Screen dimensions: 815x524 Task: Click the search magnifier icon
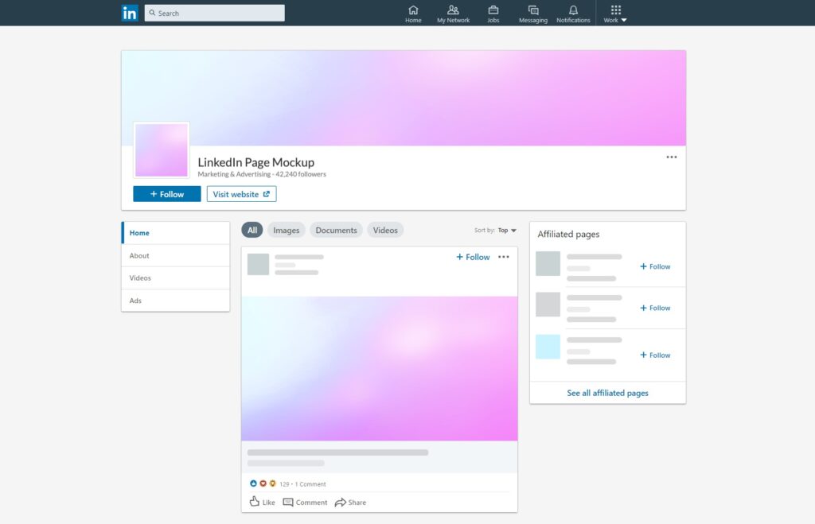[152, 13]
